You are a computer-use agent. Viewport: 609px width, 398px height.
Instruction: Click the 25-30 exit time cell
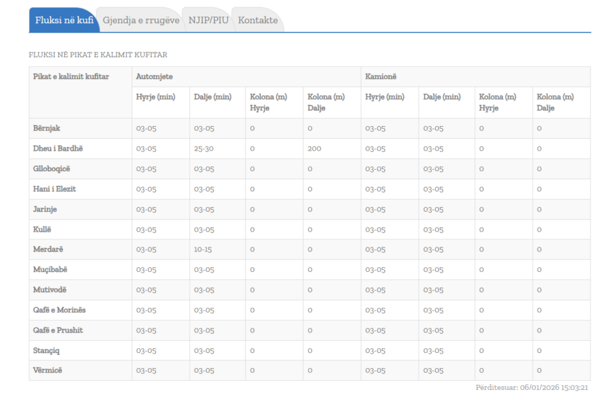[204, 149]
